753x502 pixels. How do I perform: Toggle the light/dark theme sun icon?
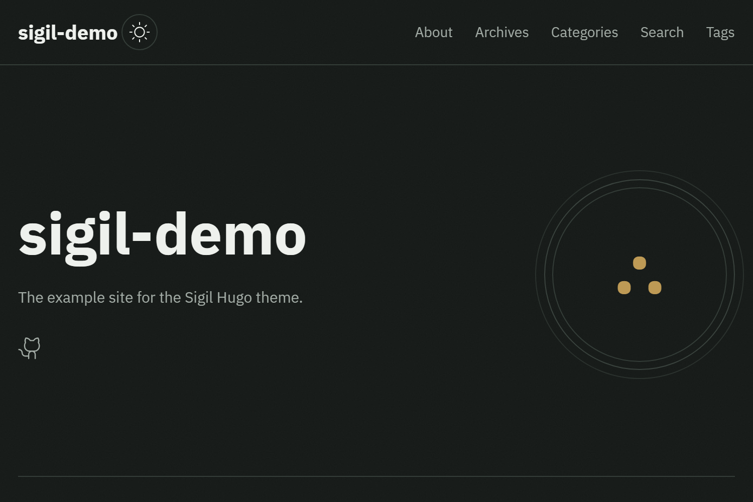(x=140, y=32)
